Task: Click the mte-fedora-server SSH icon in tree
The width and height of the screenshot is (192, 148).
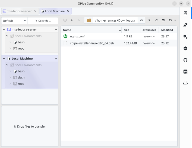Action: pyautogui.click(x=9, y=29)
